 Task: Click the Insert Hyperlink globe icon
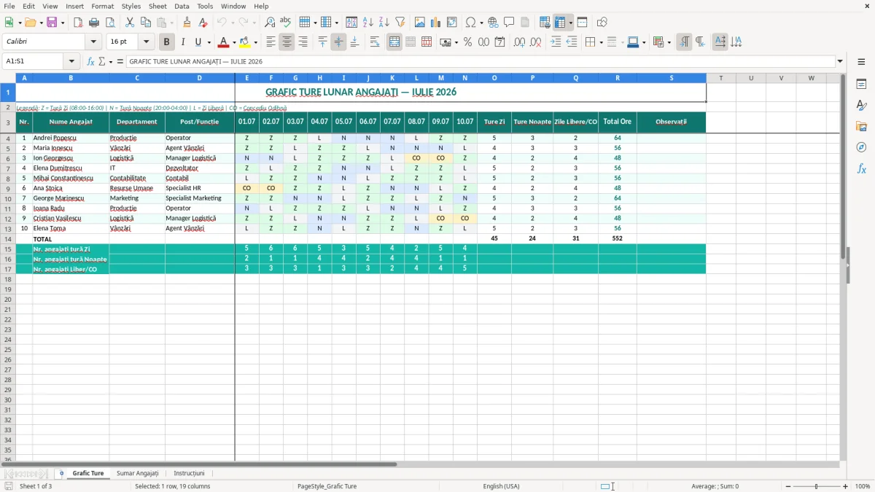click(x=493, y=23)
